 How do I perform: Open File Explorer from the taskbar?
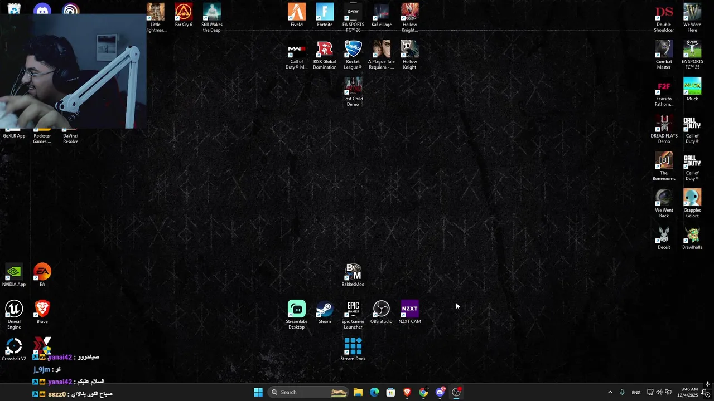(x=358, y=392)
